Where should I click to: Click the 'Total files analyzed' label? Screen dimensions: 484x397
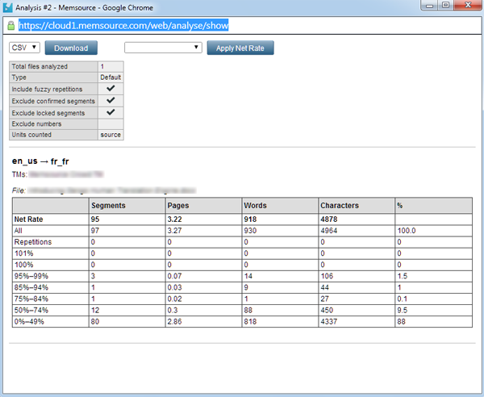[x=40, y=67]
